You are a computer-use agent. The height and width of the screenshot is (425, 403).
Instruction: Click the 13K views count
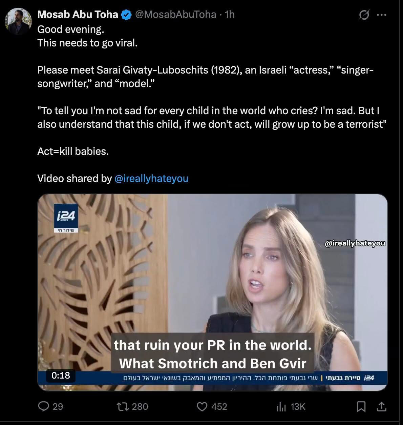point(298,406)
